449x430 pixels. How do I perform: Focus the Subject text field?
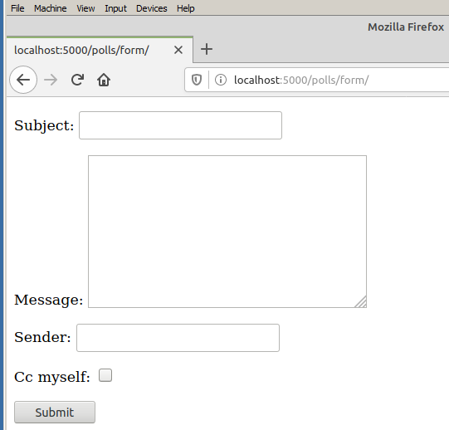click(180, 125)
